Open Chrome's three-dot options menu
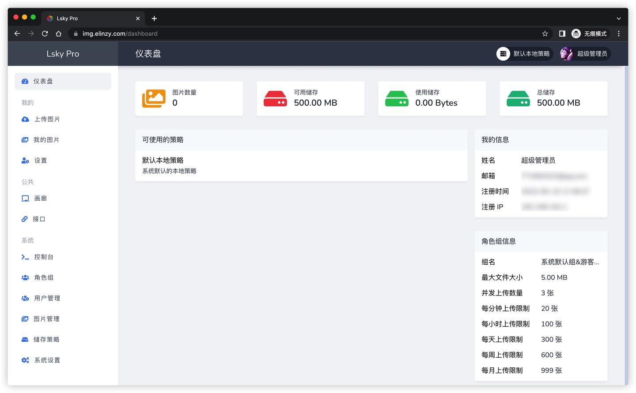Screen dimensions: 636x393 point(619,33)
